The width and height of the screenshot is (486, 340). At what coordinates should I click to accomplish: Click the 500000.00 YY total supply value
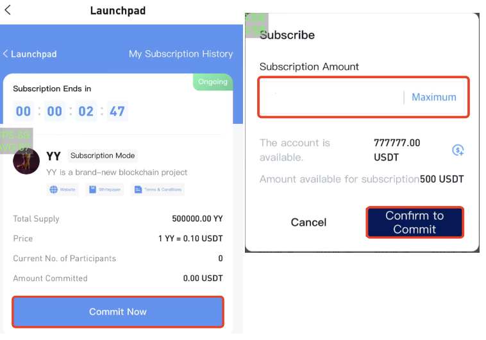pyautogui.click(x=197, y=219)
